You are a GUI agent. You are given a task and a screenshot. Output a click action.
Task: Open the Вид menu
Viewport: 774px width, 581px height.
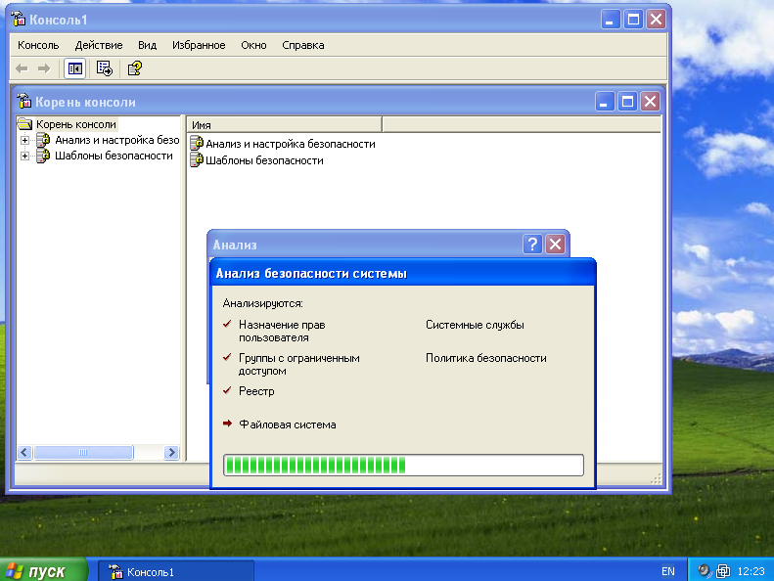[x=147, y=45]
